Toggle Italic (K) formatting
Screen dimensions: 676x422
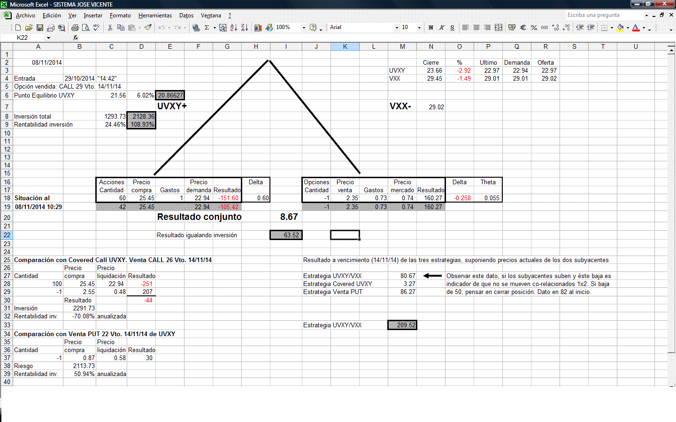pos(441,28)
